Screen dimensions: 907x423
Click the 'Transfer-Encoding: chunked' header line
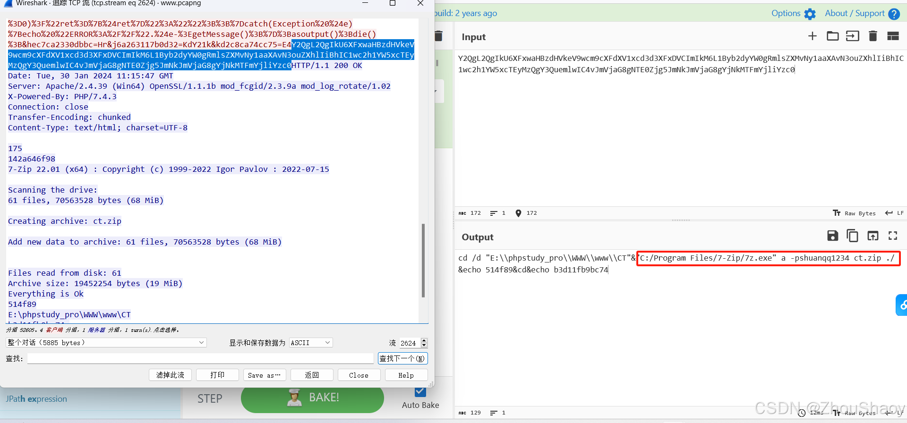click(69, 117)
